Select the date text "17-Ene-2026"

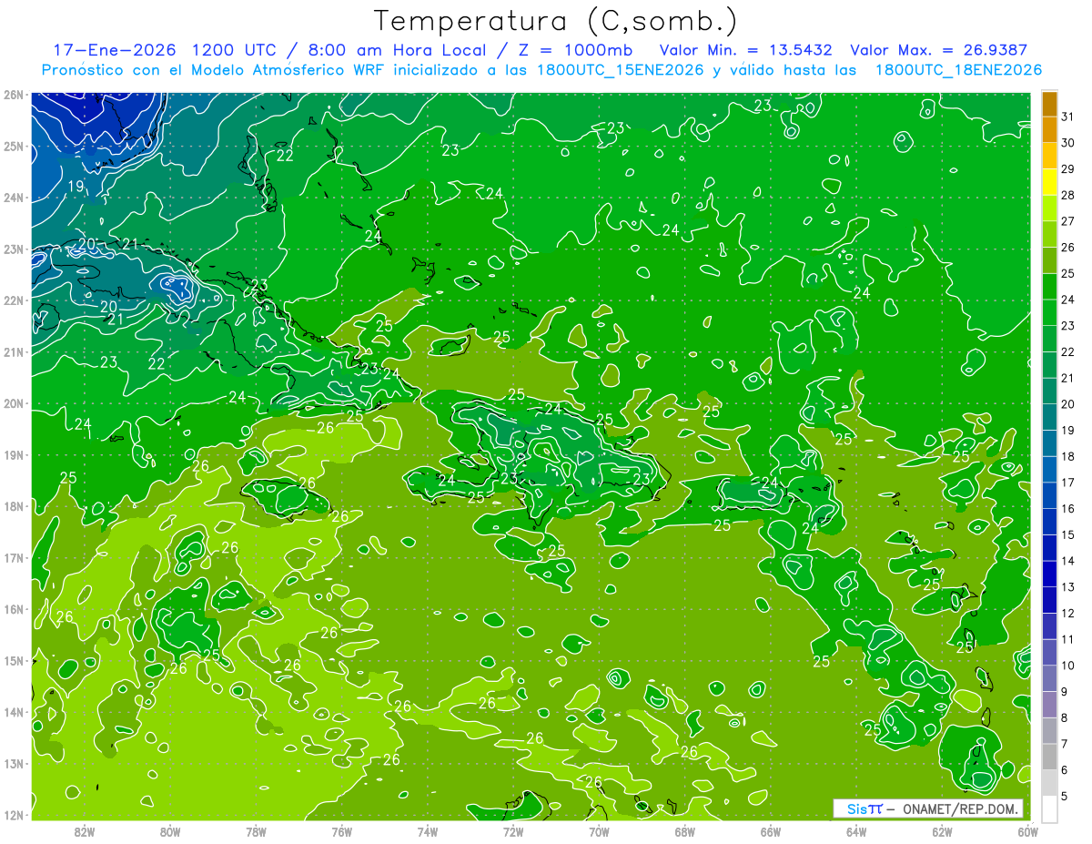(x=116, y=50)
